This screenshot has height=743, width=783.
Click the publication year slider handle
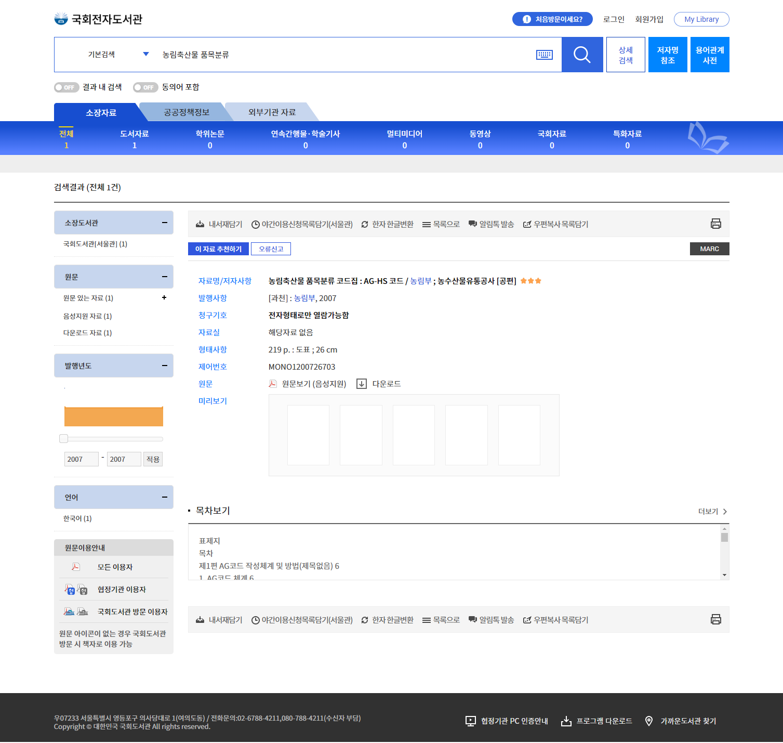(63, 438)
